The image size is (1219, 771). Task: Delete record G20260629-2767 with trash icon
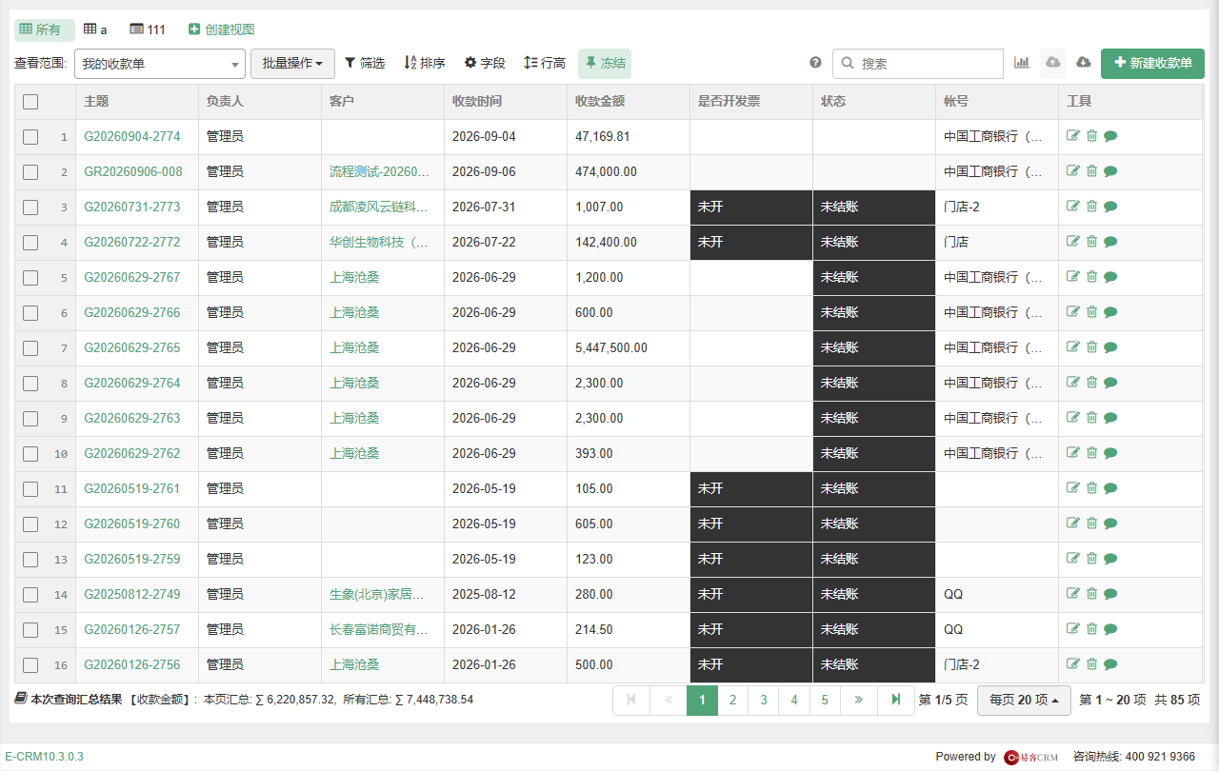tap(1092, 277)
